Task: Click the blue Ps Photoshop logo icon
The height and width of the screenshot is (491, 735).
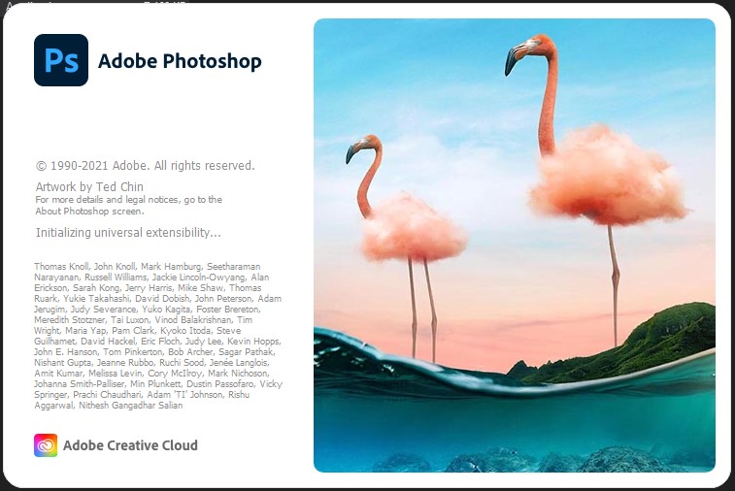Action: (x=61, y=60)
